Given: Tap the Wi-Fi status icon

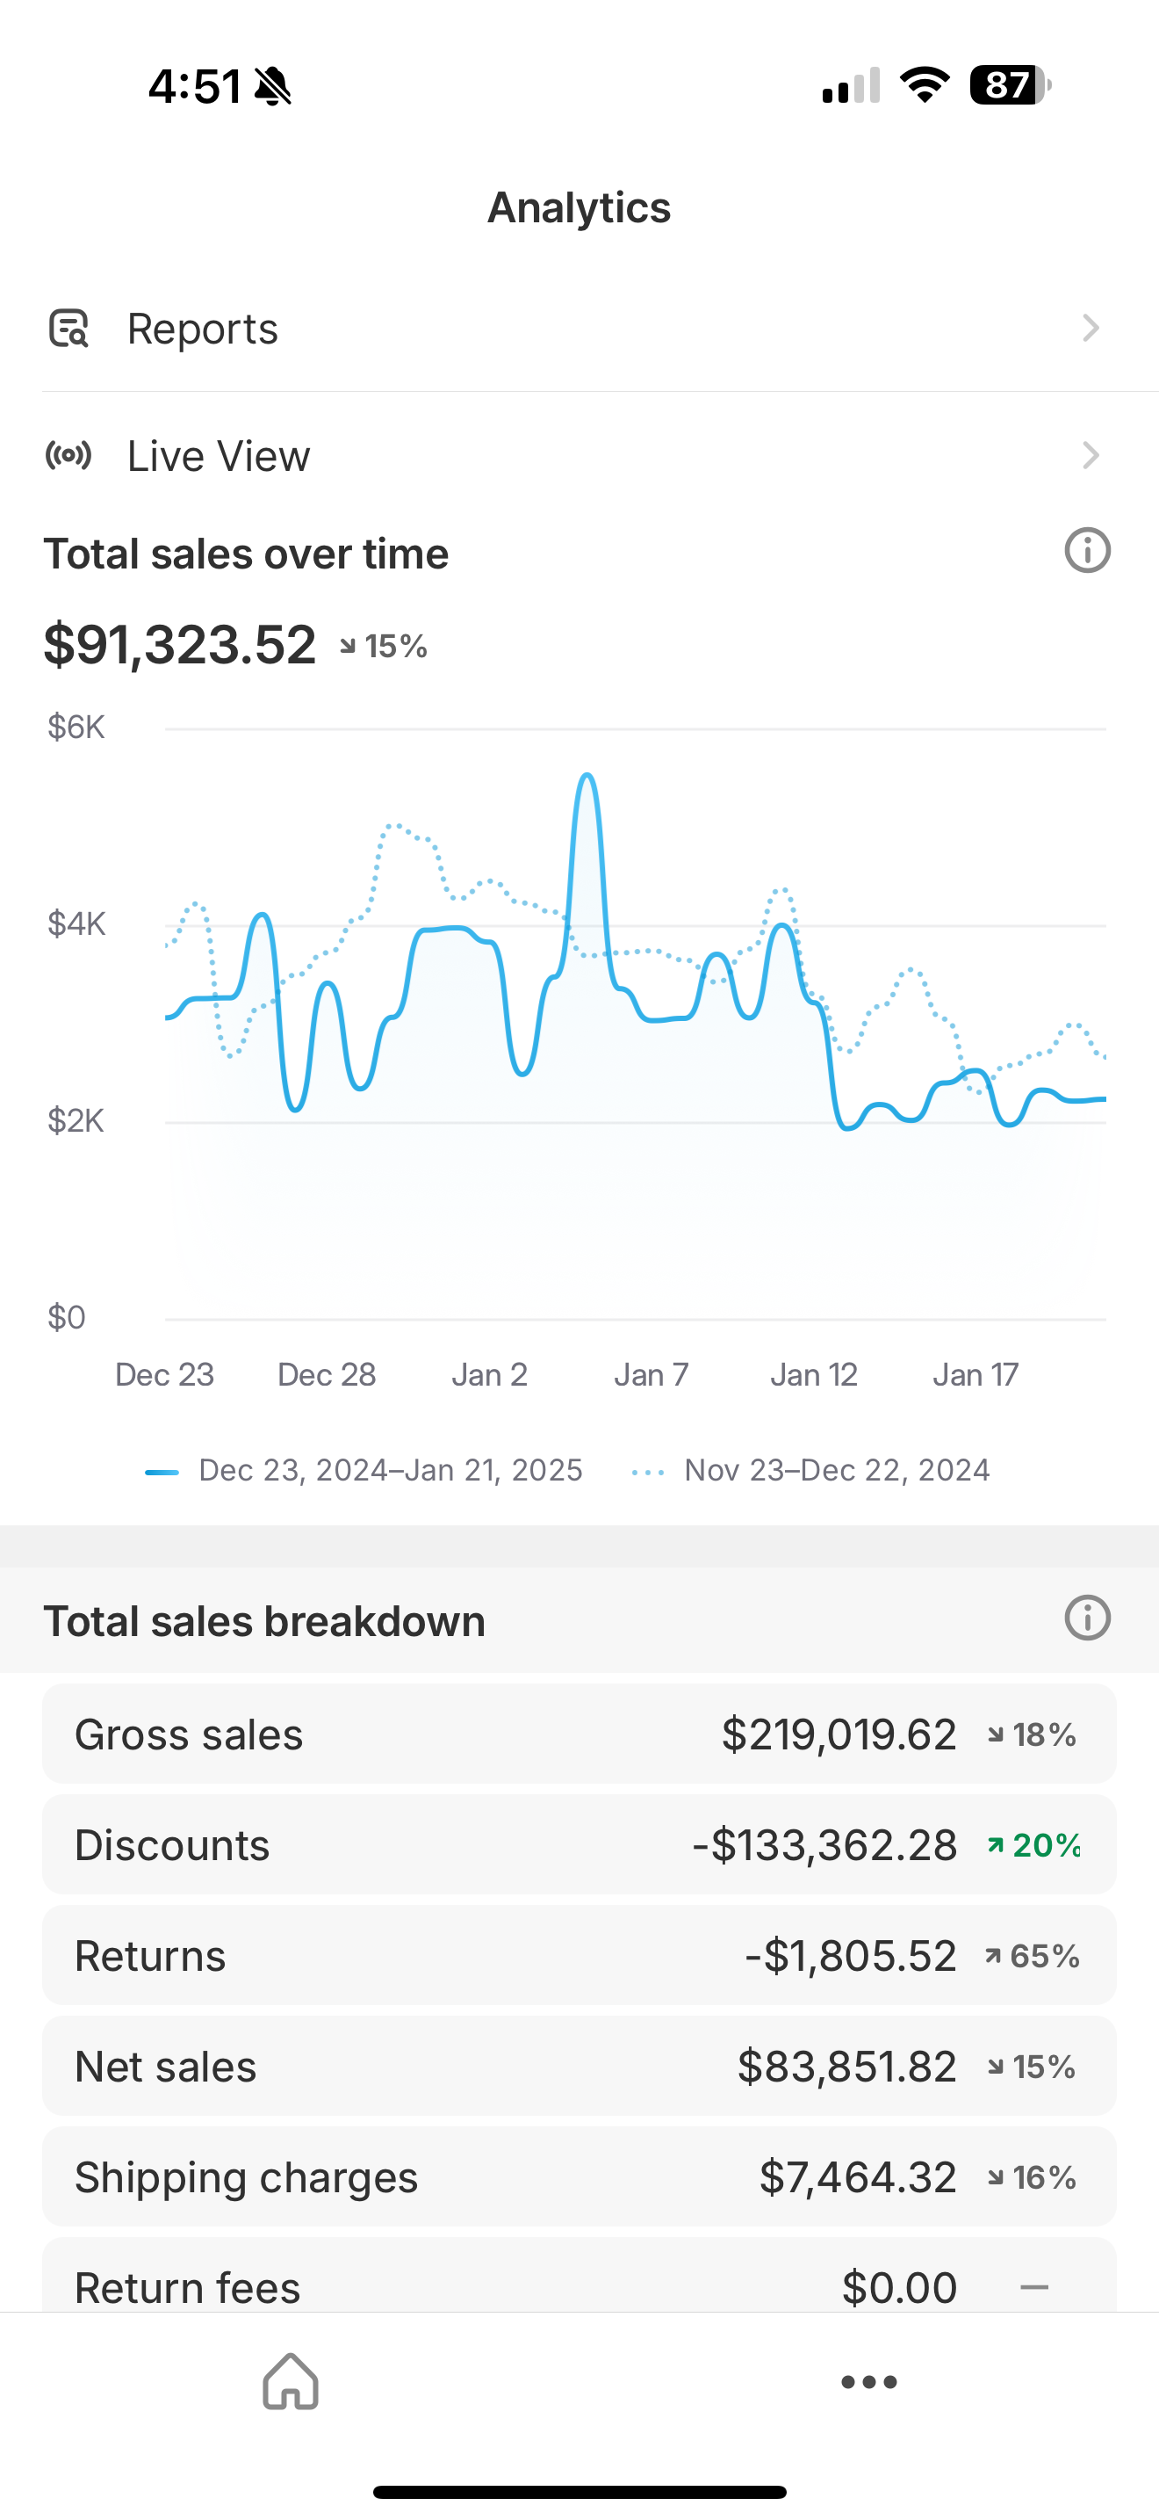Looking at the screenshot, I should [x=925, y=85].
